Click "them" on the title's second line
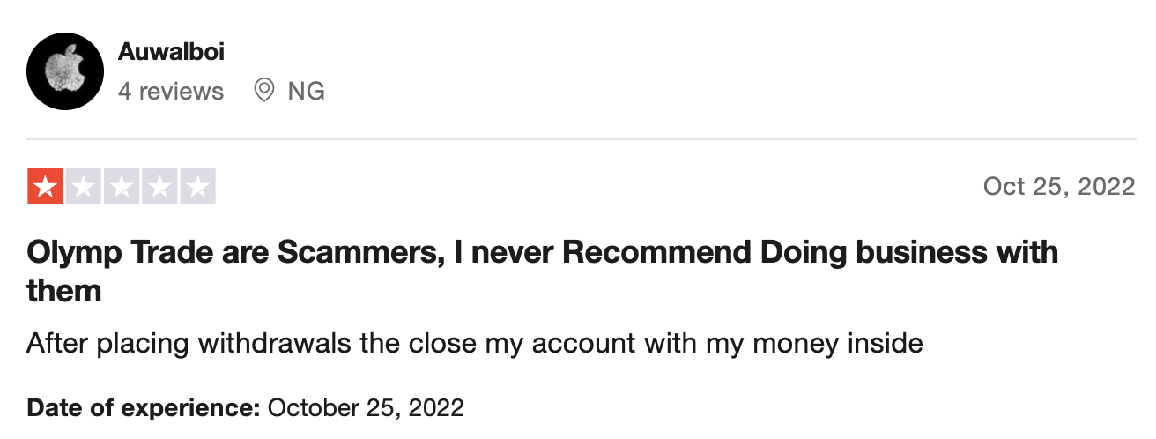The width and height of the screenshot is (1156, 439). coord(64,291)
